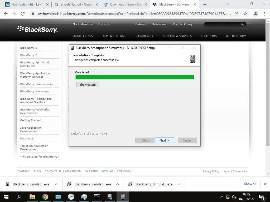270x202 pixels.
Task: Click Show all downloads button
Action: click(250, 184)
